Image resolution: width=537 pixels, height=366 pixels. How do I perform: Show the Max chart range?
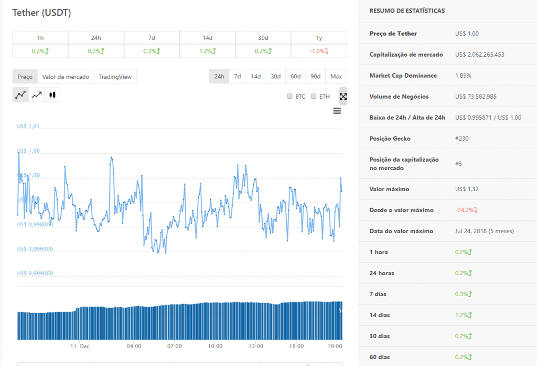click(336, 76)
